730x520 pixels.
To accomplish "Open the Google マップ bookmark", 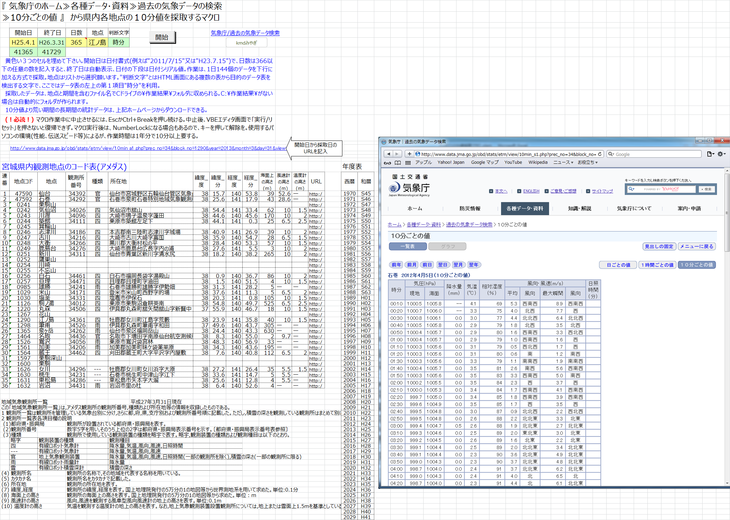I will [485, 162].
